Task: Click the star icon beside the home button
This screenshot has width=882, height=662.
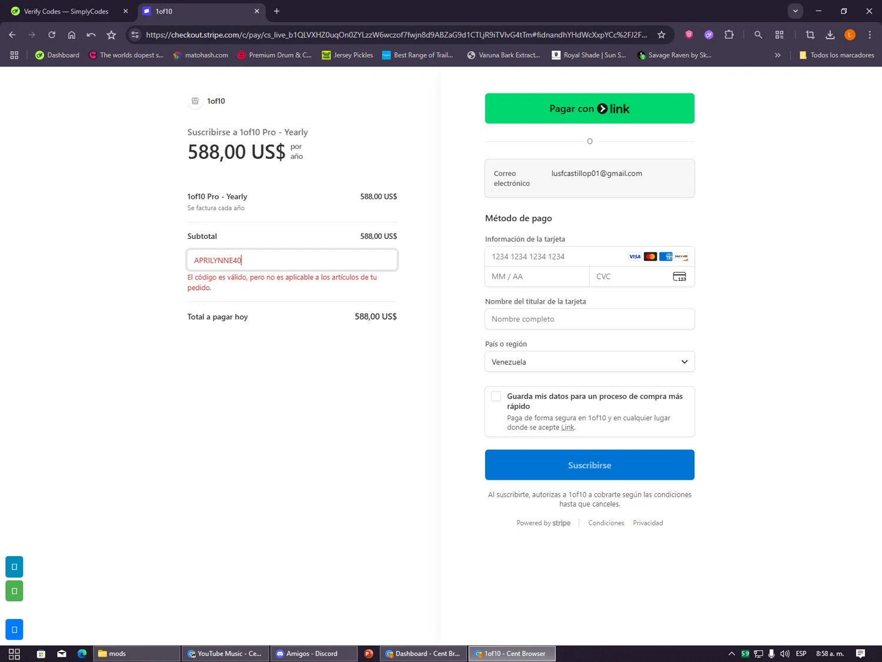Action: (111, 35)
